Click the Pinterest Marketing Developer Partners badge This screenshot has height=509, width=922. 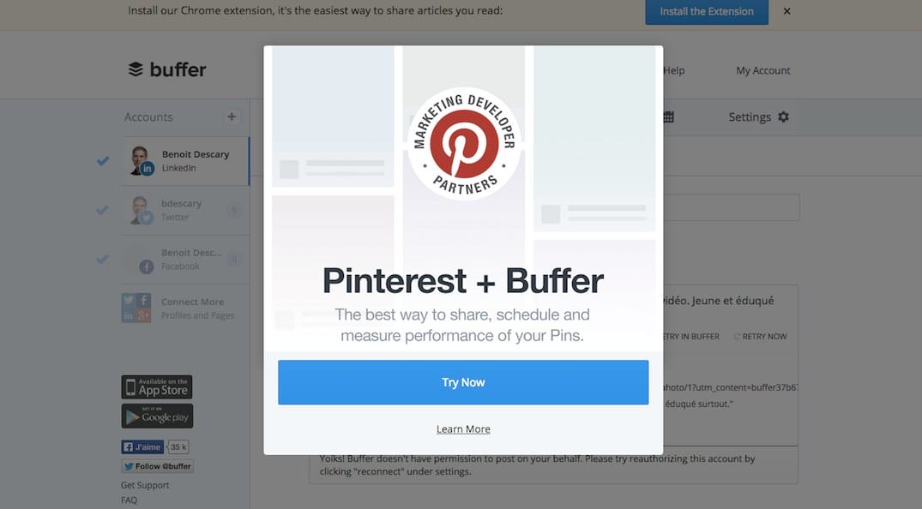(x=464, y=143)
